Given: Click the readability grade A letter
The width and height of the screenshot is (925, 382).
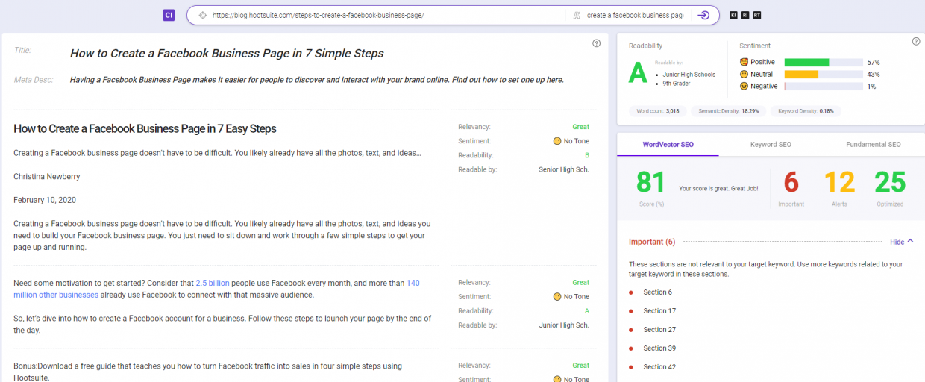Looking at the screenshot, I should tap(638, 72).
